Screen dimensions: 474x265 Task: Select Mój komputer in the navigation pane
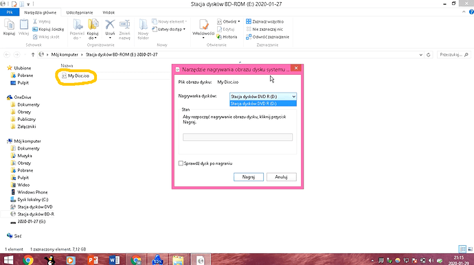[x=24, y=141]
